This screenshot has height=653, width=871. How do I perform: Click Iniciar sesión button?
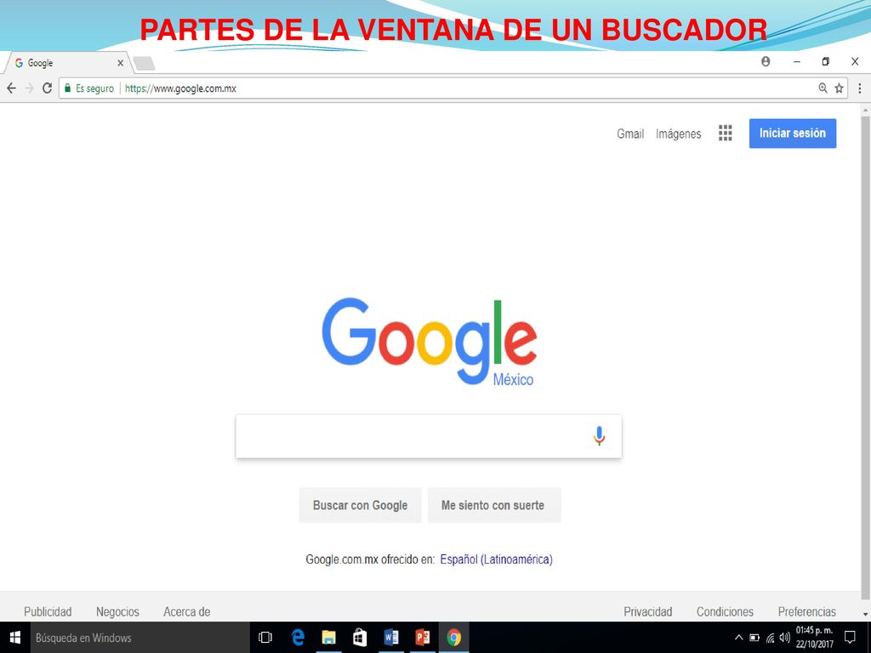point(792,133)
